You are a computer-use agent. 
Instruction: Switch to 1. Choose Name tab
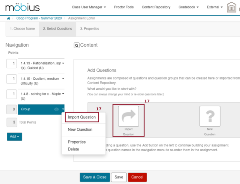[22, 29]
